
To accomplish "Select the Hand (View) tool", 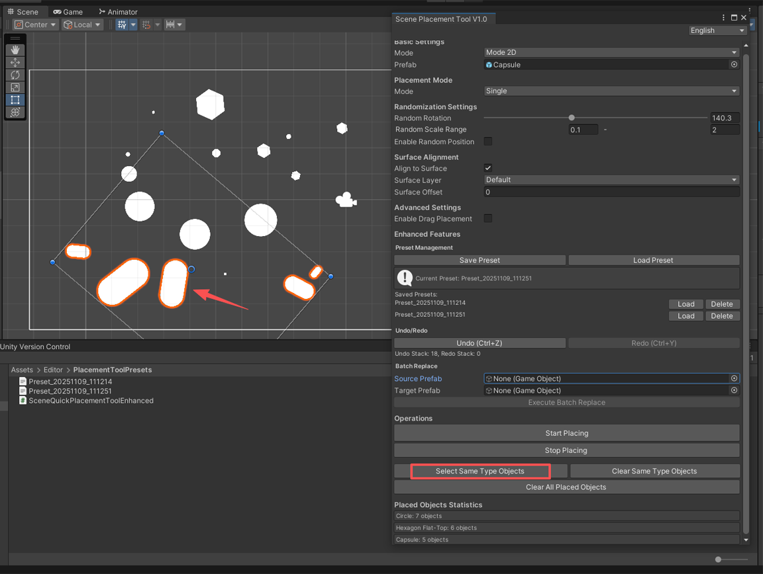I will (15, 50).
